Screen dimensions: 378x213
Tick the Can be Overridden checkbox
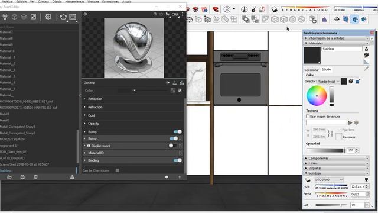coord(117,170)
